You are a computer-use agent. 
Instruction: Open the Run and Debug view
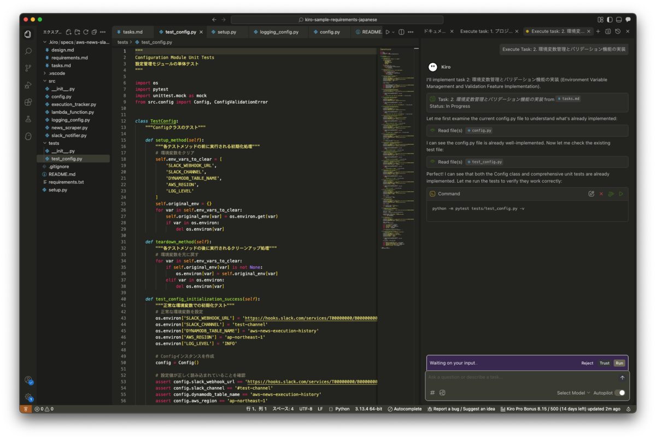(x=28, y=85)
